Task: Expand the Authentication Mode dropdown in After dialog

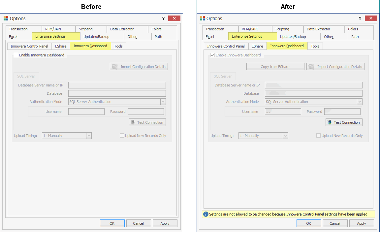Action: (360, 101)
